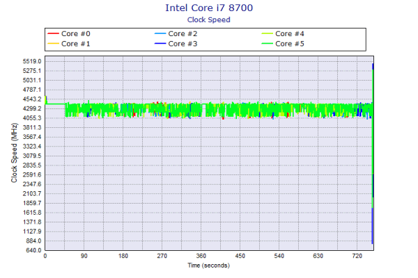Click the 2591.6 y-axis value
This screenshot has width=418, height=278.
pos(32,174)
